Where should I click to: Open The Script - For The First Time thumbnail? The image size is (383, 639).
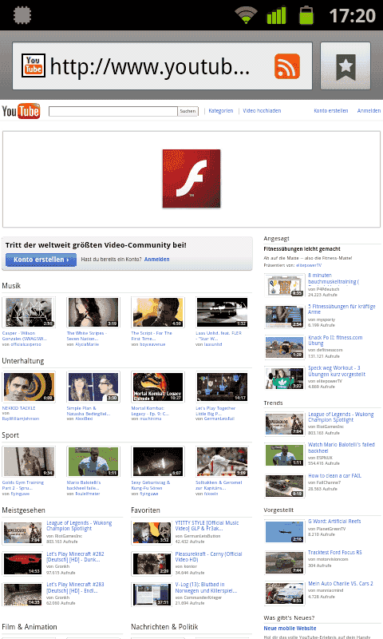[x=158, y=312]
